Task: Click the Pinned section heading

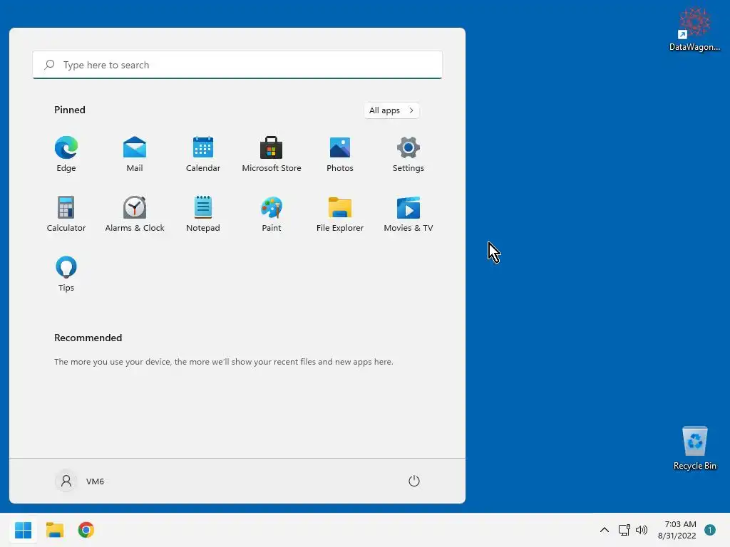Action: pyautogui.click(x=70, y=110)
